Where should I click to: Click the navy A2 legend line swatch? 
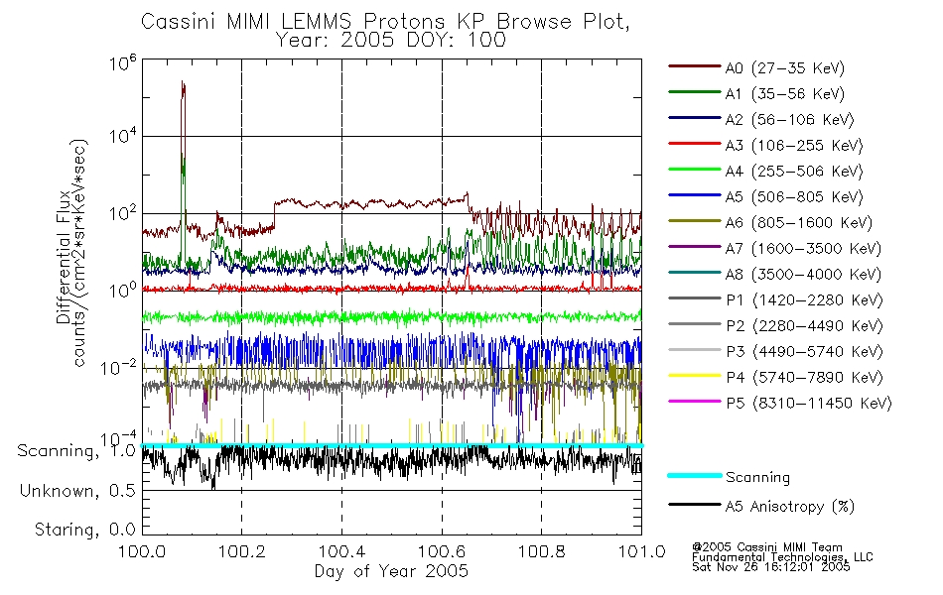tap(695, 118)
